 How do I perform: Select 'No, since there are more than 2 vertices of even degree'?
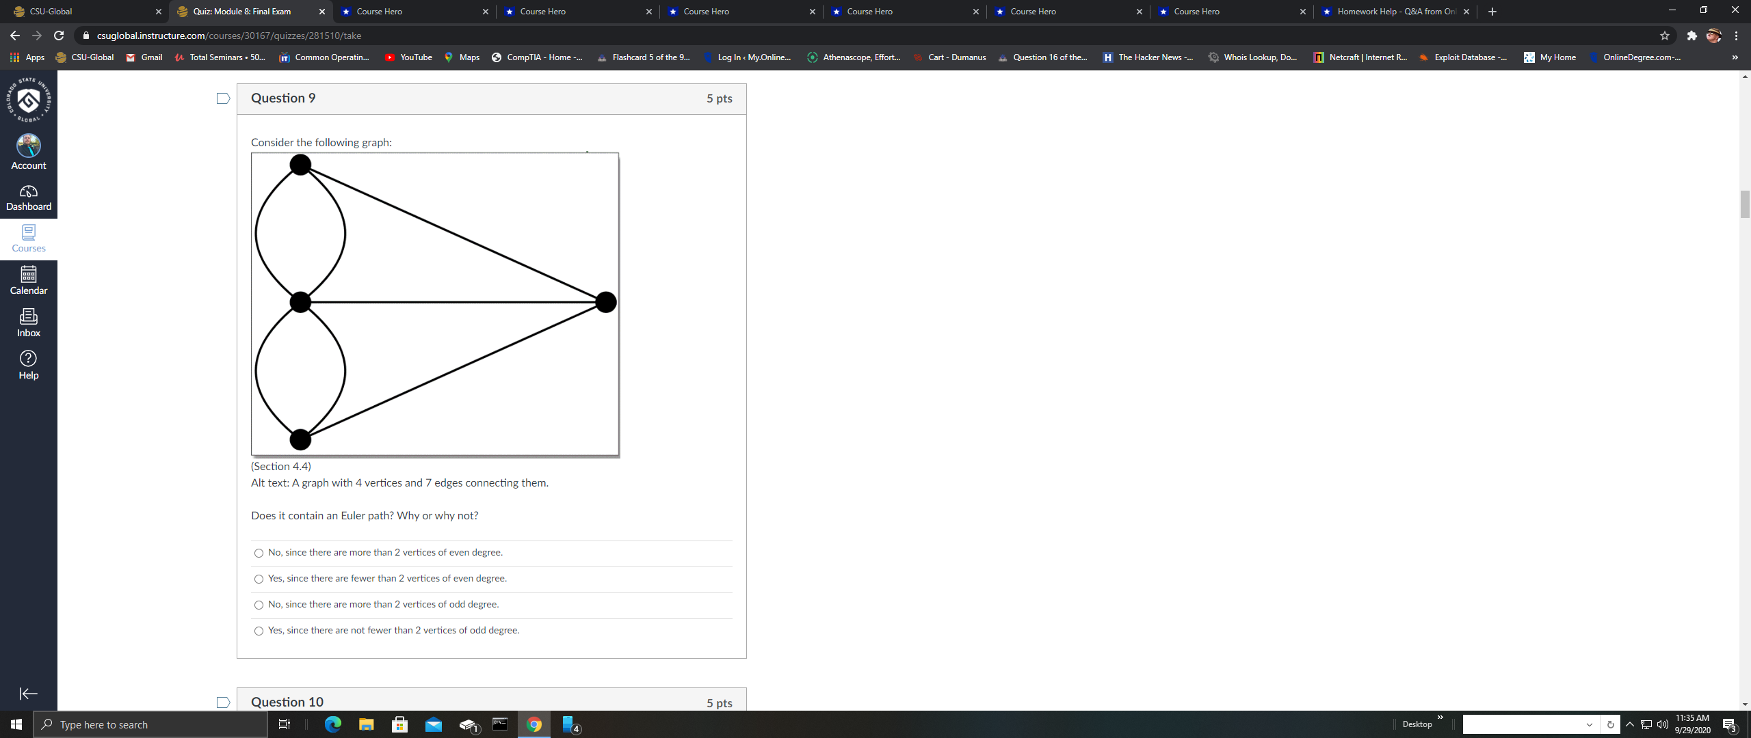point(259,553)
